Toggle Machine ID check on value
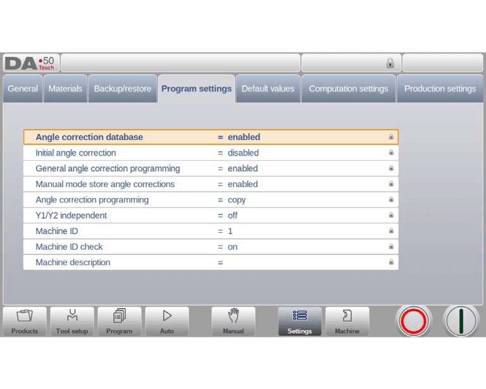 pos(232,247)
